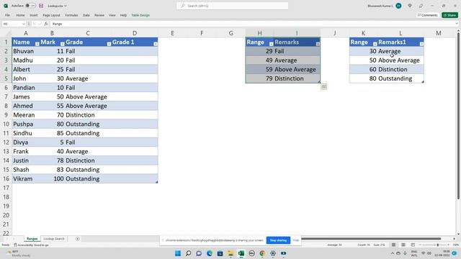The image size is (461, 259).
Task: Click the Excel icon on taskbar
Action: (241, 253)
